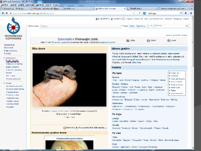201x151 pixels.
Task: Reload the page with the refresh icon
Action: click(140, 13)
